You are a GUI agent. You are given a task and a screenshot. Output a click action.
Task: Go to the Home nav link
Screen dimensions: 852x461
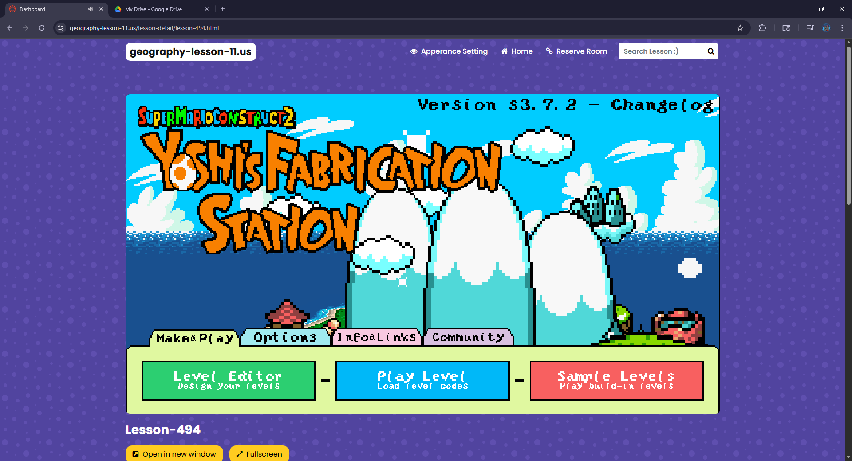click(517, 51)
